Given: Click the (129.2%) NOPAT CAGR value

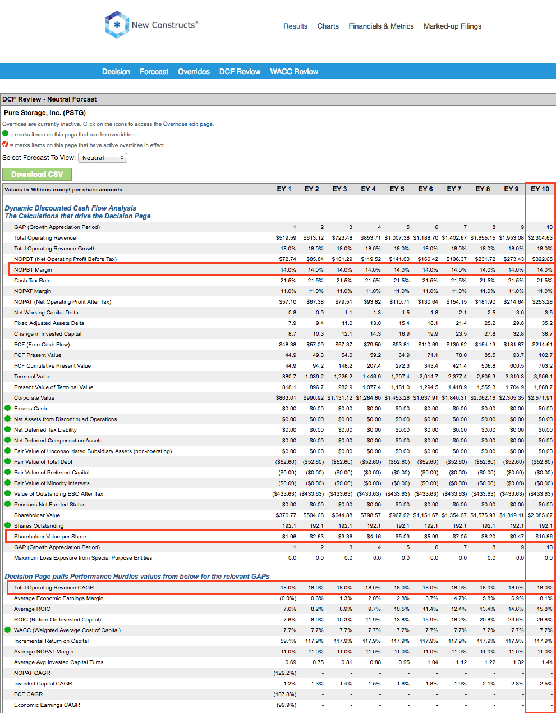Looking at the screenshot, I should pyautogui.click(x=285, y=673).
